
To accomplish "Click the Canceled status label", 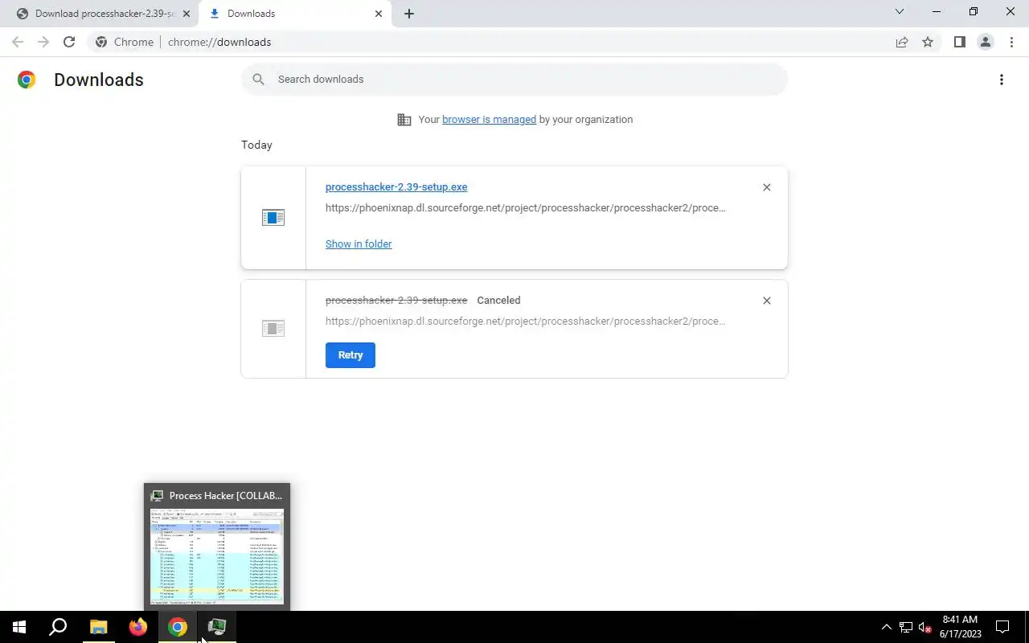I will [x=498, y=300].
